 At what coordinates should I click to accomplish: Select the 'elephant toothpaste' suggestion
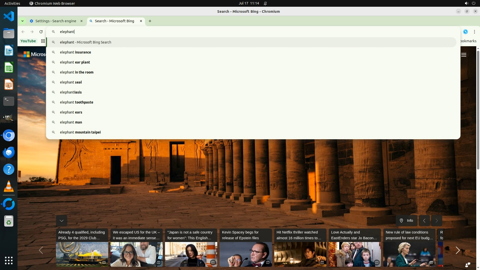coord(76,102)
